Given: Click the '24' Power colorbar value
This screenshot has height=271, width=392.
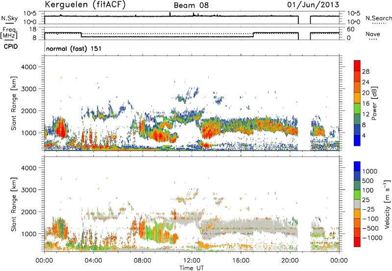Looking at the screenshot, I should click(x=366, y=82).
